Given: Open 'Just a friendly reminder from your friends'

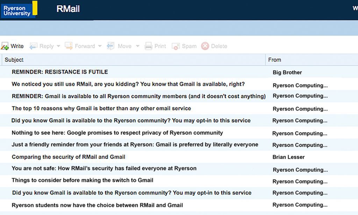Looking at the screenshot, I should [135, 145].
